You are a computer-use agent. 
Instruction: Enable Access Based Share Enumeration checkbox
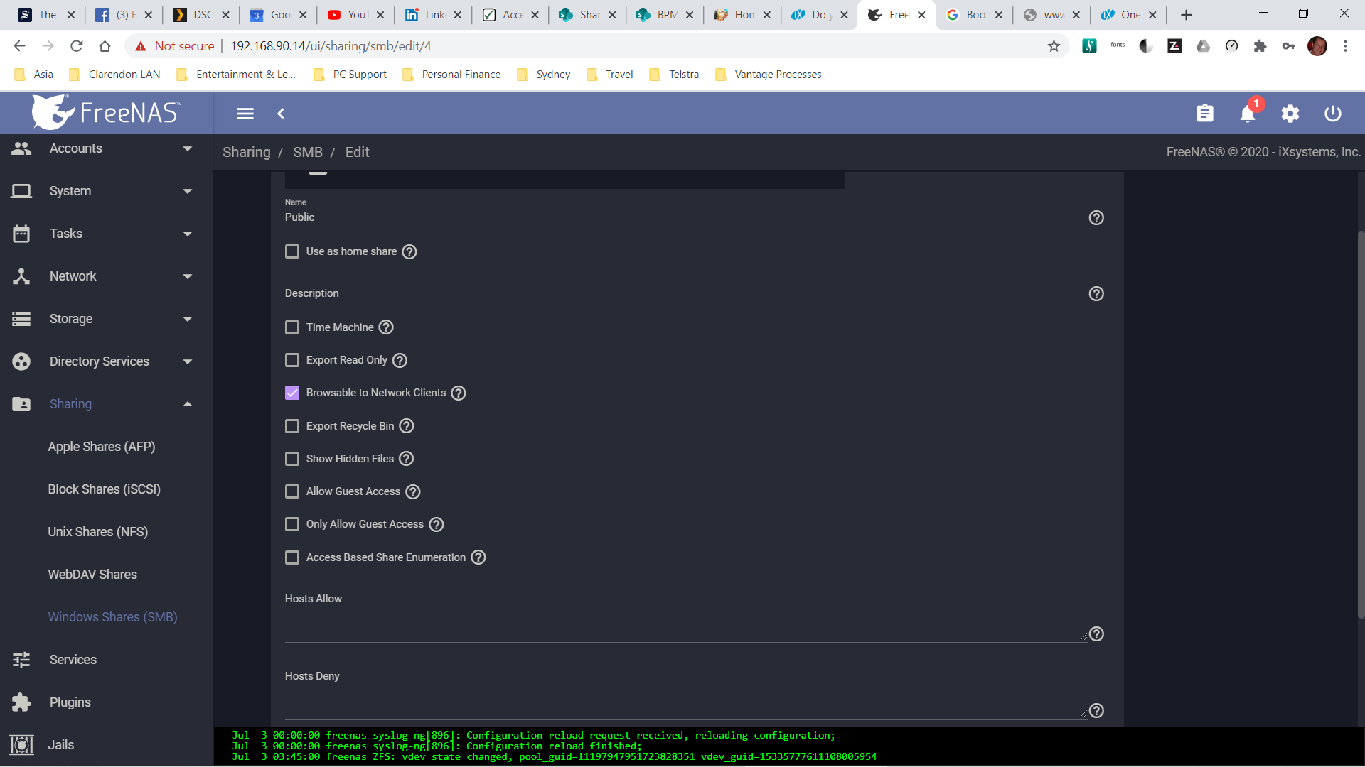(x=292, y=557)
